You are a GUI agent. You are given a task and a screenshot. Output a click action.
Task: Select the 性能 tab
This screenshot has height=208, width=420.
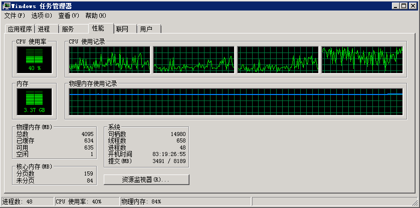click(x=101, y=28)
